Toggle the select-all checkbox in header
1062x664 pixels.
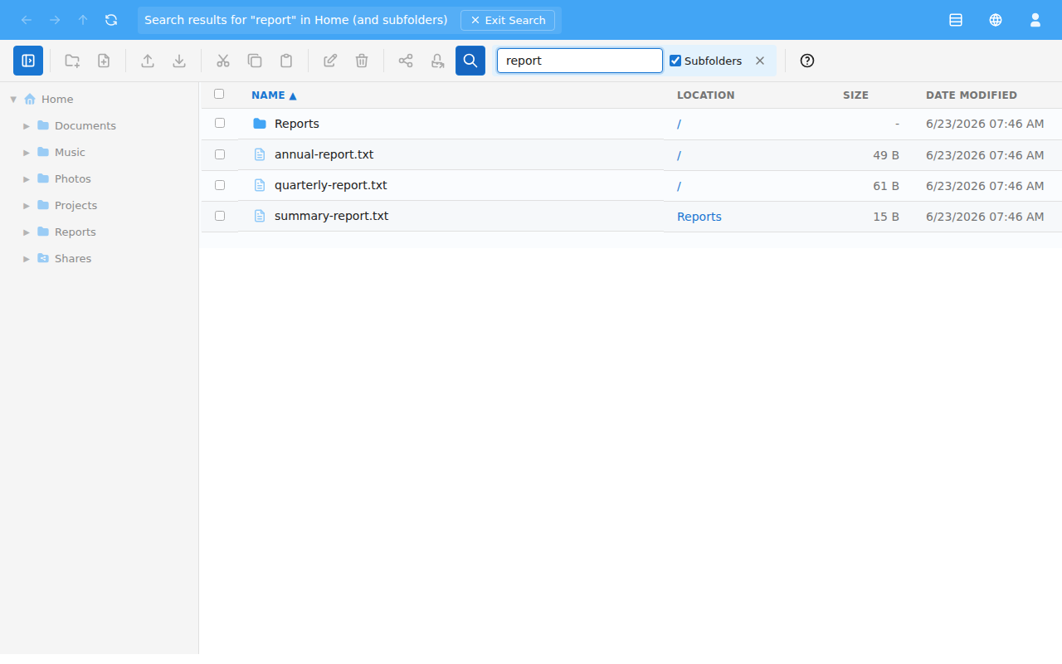(219, 94)
